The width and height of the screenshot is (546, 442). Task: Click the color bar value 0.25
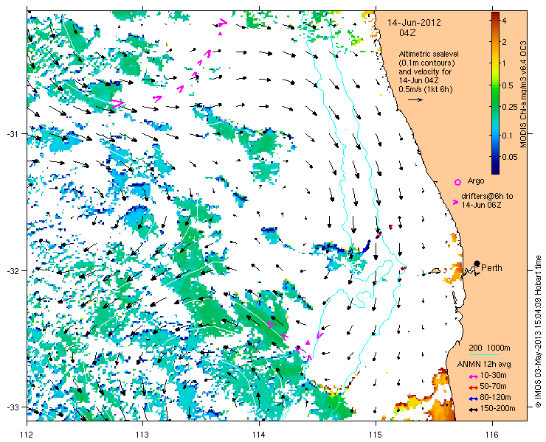[x=508, y=107]
